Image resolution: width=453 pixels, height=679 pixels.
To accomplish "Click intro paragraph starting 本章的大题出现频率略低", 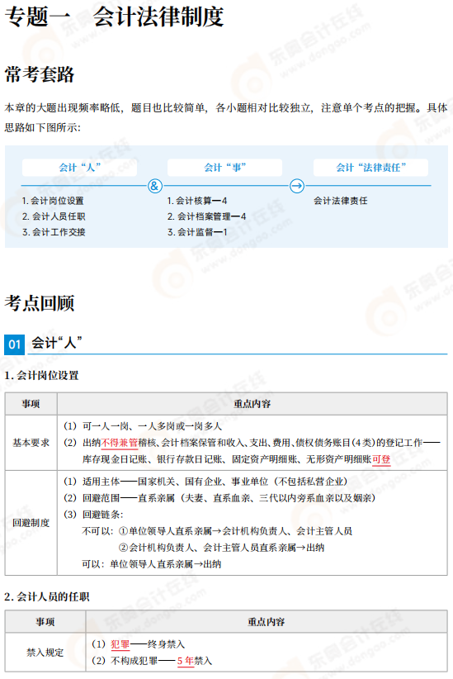I will pos(226,117).
